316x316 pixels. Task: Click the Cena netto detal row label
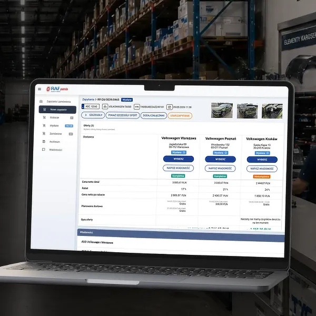[x=91, y=182]
